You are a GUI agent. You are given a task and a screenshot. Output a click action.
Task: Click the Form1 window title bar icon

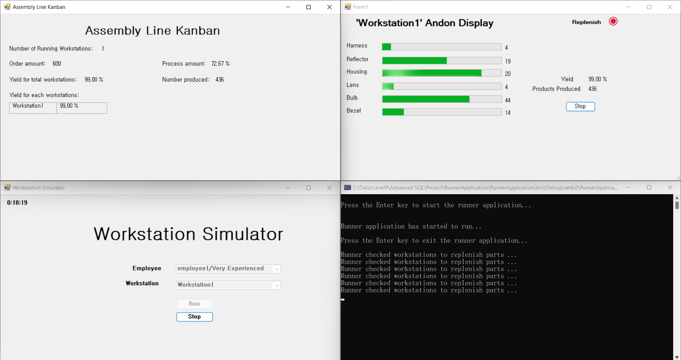(x=348, y=7)
